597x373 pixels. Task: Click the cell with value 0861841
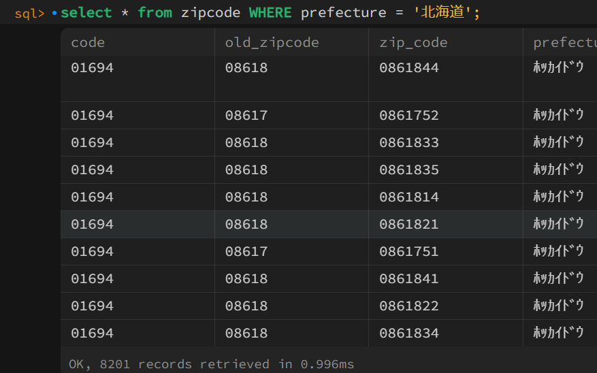coord(409,279)
